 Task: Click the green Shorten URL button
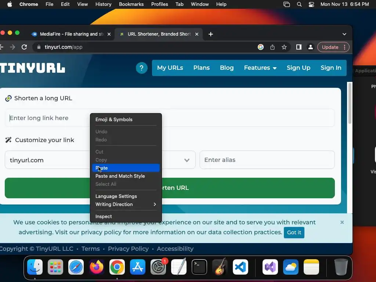click(170, 188)
